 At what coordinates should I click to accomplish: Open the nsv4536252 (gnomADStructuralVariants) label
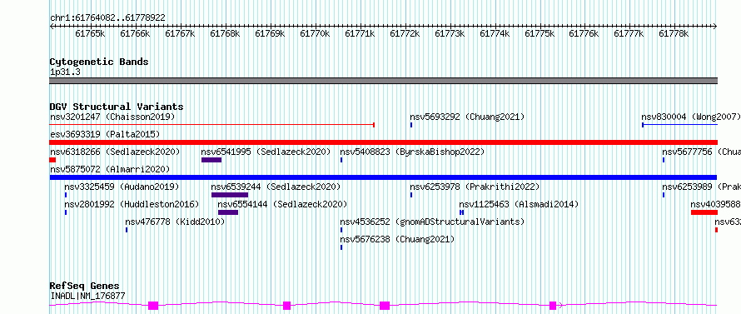(432, 222)
